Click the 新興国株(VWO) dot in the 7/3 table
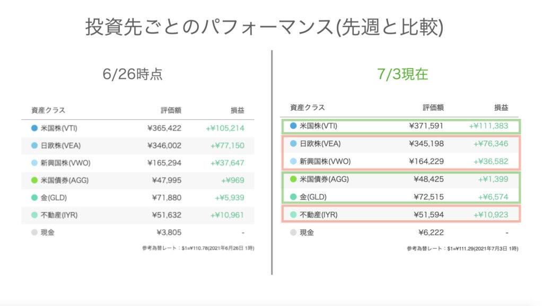Viewport: 543px width, 306px height. [293, 161]
